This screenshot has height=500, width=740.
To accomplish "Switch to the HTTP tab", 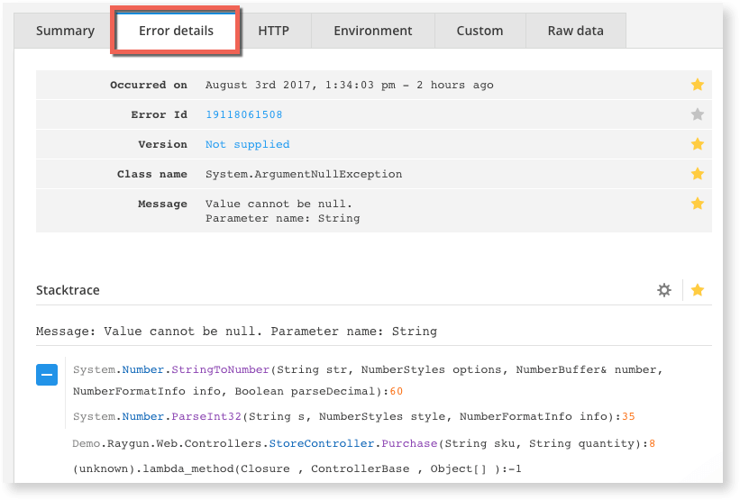I will click(273, 31).
